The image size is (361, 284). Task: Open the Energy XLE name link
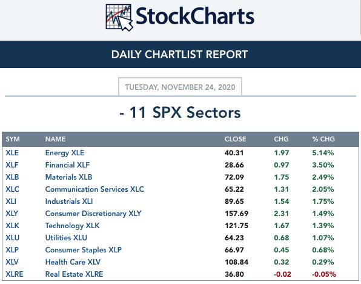point(65,153)
